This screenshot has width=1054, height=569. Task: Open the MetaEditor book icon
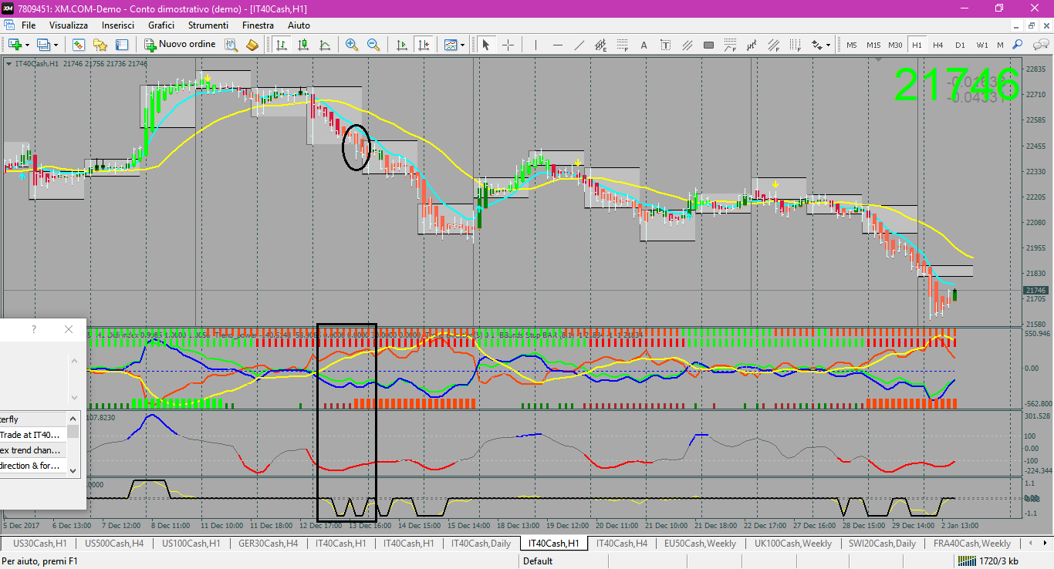pos(252,45)
